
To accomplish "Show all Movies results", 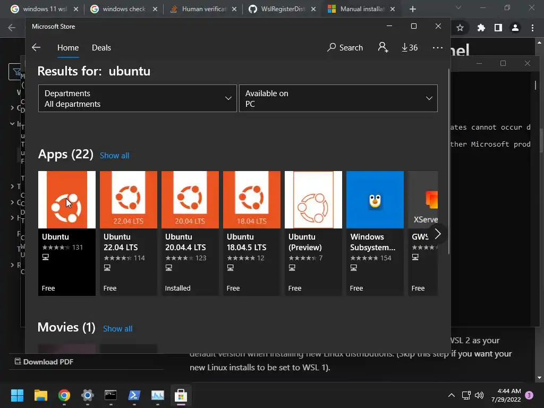I will click(117, 328).
